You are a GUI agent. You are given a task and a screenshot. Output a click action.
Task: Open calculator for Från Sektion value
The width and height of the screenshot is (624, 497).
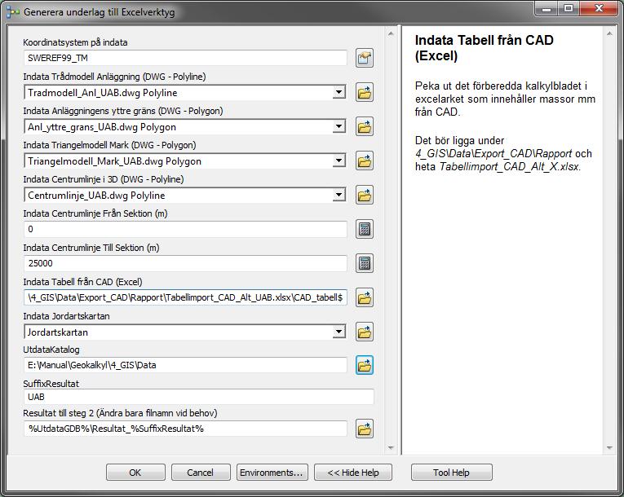point(364,230)
